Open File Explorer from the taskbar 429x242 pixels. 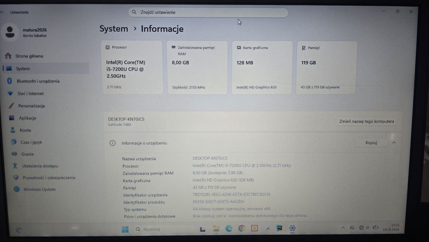[x=216, y=229]
